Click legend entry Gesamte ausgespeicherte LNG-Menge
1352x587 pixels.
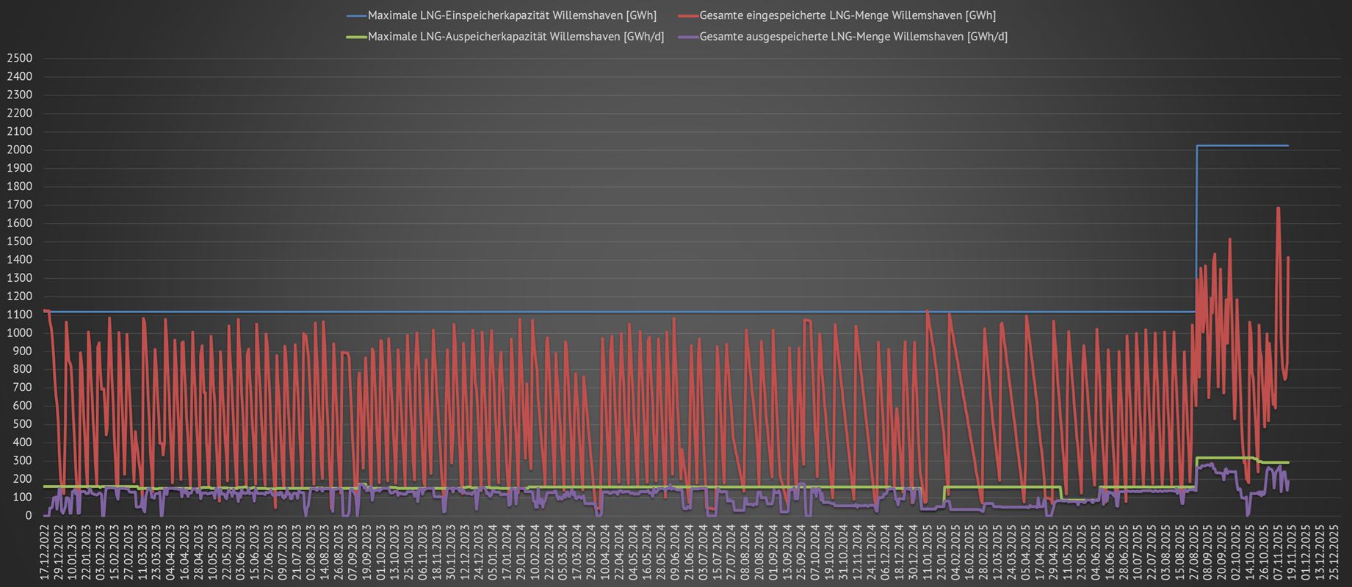coord(853,37)
